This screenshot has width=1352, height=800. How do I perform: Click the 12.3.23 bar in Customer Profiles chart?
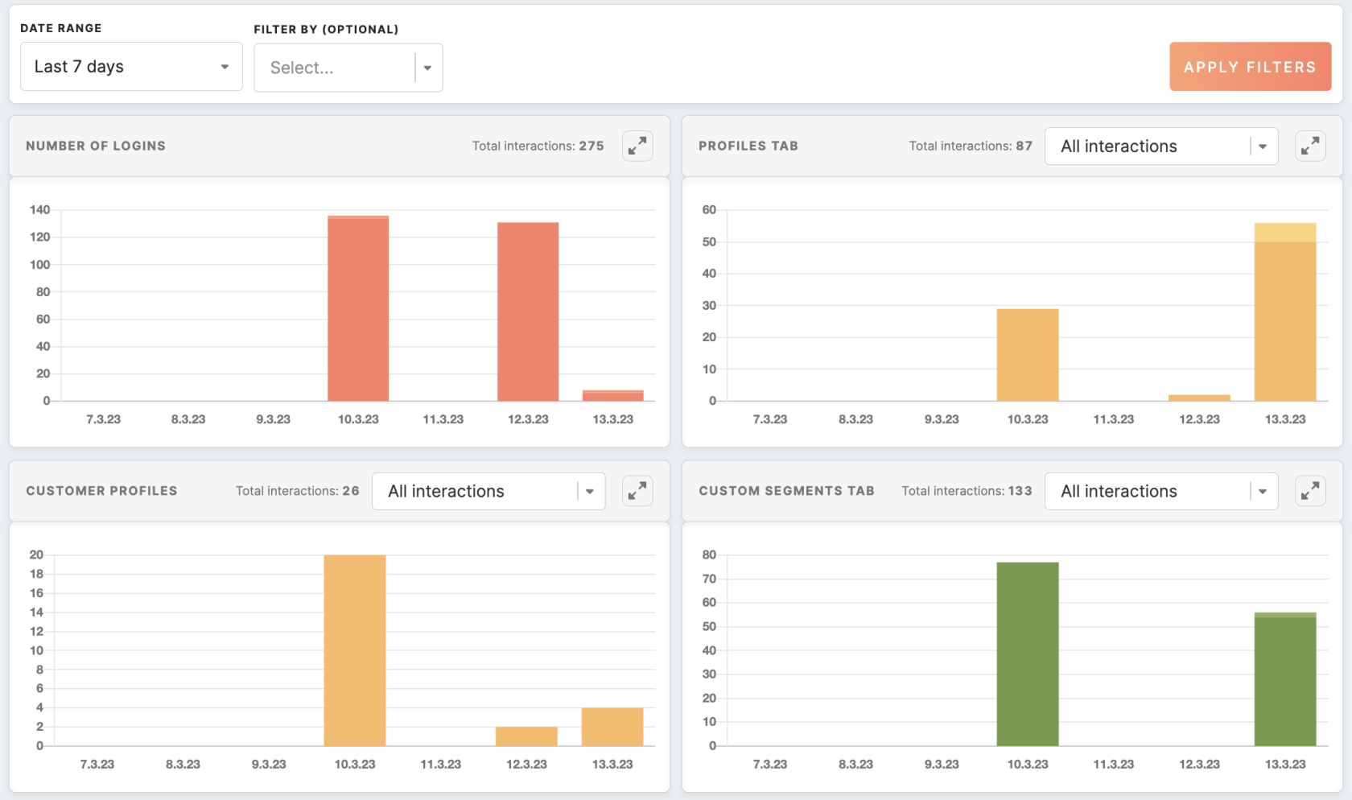(526, 736)
